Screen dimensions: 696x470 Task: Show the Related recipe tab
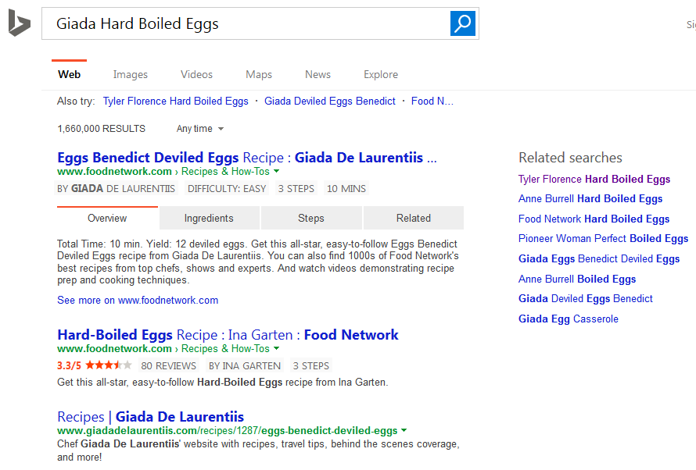click(x=413, y=219)
